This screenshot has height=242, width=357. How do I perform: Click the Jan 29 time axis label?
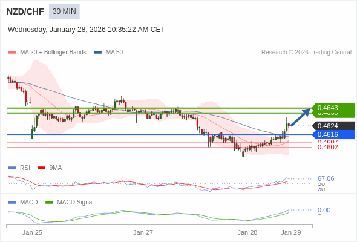(291, 232)
